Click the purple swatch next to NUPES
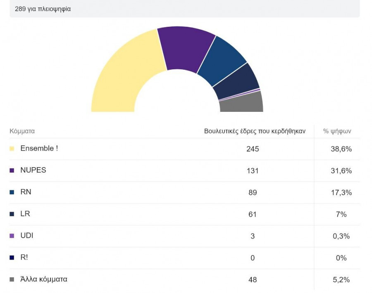The width and height of the screenshot is (372, 293). click(12, 170)
